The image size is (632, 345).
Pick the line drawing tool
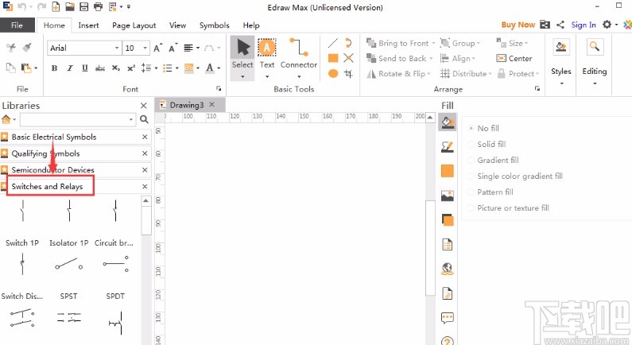[333, 43]
